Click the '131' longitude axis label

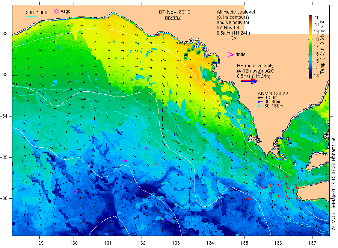[x=108, y=243]
